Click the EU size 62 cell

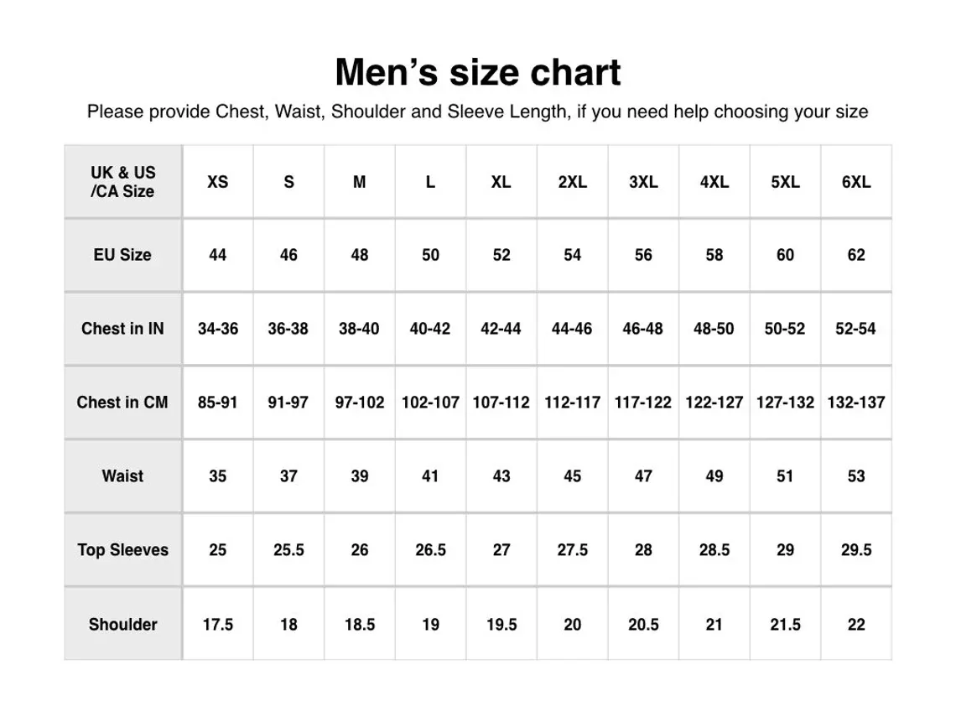855,255
